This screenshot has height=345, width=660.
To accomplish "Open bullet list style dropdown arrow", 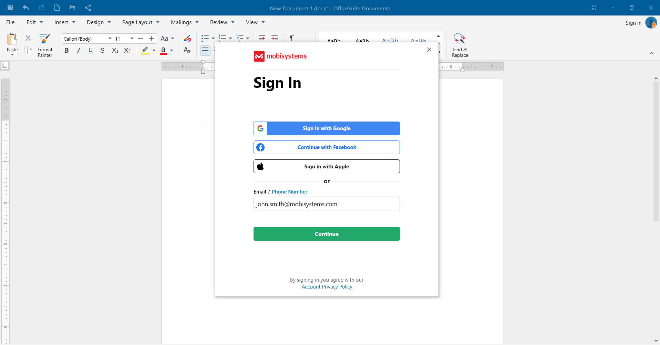I will point(213,38).
